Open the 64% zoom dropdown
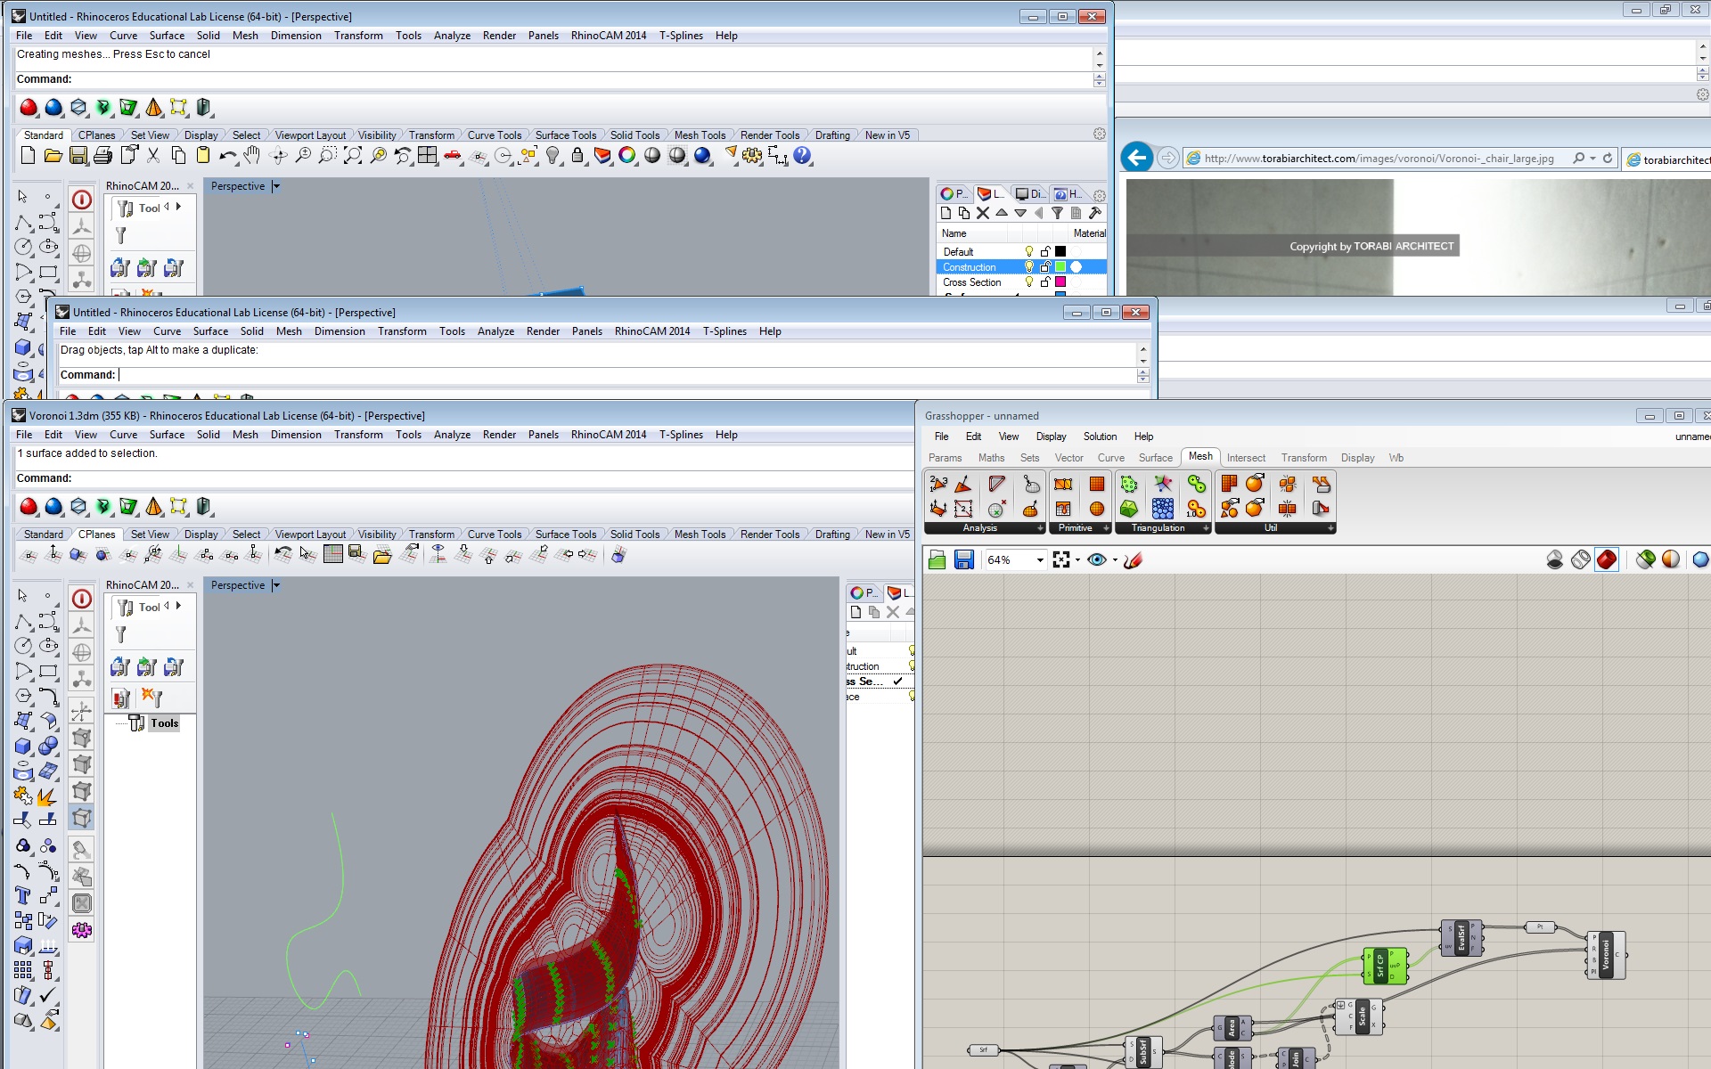The height and width of the screenshot is (1069, 1711). [x=1039, y=560]
